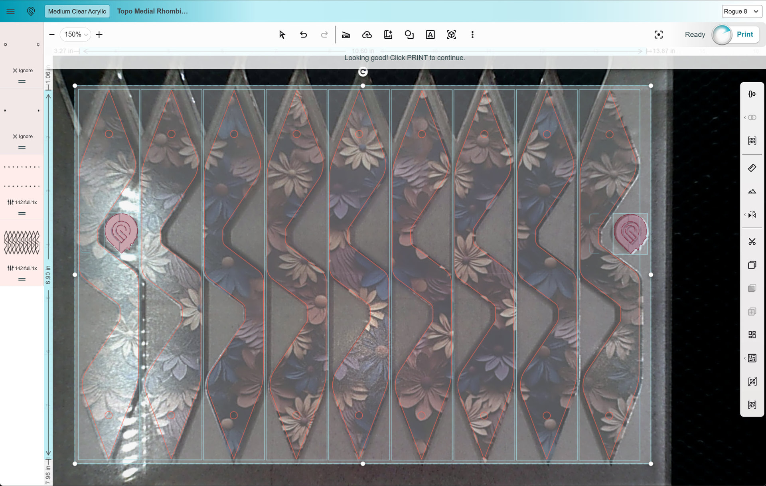766x486 pixels.
Task: Select the text tool icon
Action: pos(430,35)
